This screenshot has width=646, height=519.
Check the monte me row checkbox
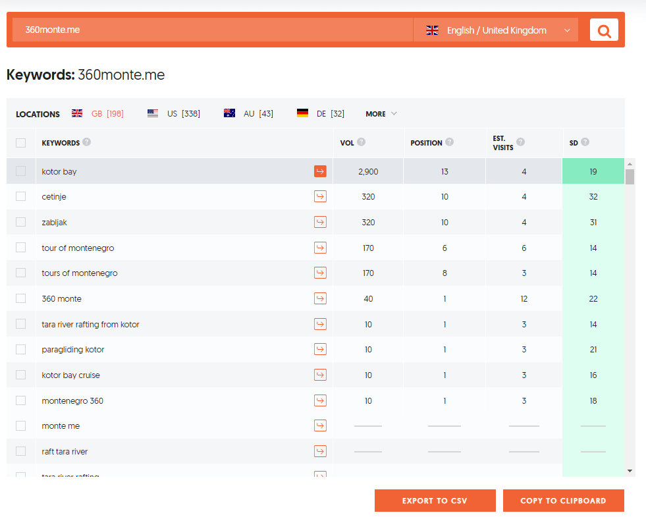[20, 425]
